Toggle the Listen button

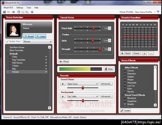(x=41, y=36)
